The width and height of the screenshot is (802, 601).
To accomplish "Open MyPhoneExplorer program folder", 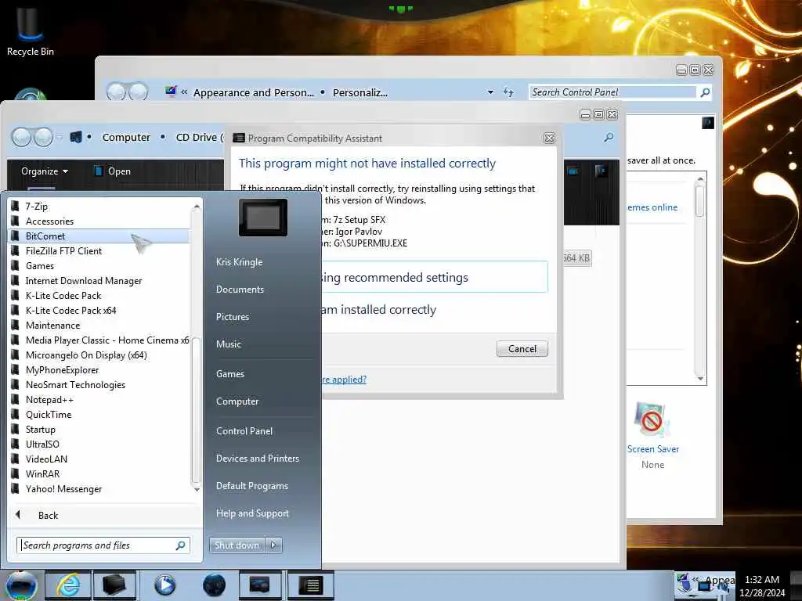I will pyautogui.click(x=99, y=369).
